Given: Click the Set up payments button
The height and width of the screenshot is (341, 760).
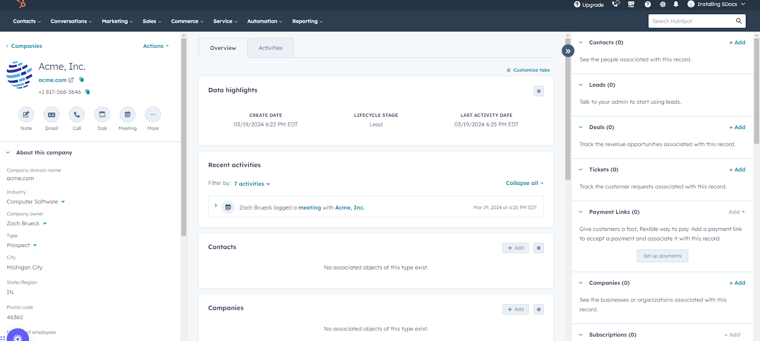Looking at the screenshot, I should click(662, 256).
